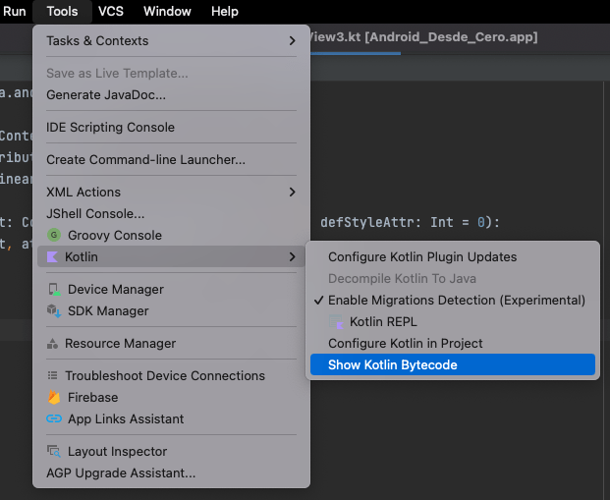The width and height of the screenshot is (610, 500).
Task: Open the Help menu
Action: [x=225, y=11]
